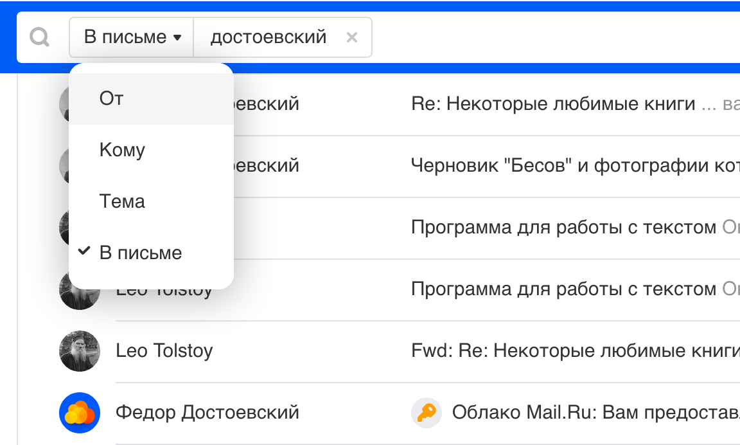Click the sender name Leo Tolstoy in the Fwd row

[164, 350]
